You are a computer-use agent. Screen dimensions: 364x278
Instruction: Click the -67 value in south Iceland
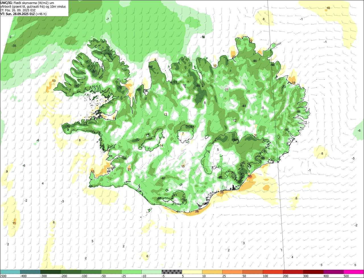pyautogui.click(x=163, y=178)
